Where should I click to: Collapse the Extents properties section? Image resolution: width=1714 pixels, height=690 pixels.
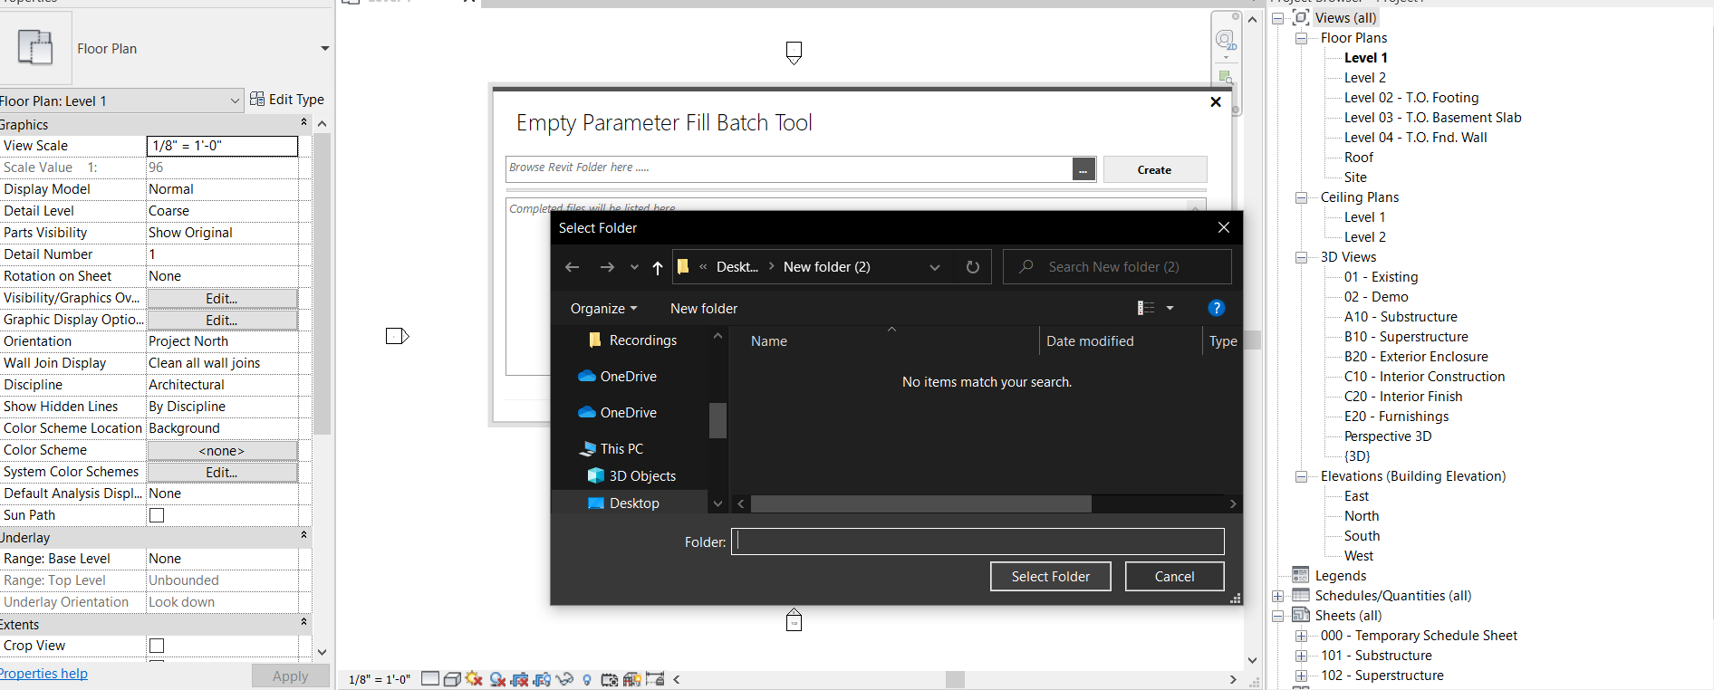(x=303, y=622)
